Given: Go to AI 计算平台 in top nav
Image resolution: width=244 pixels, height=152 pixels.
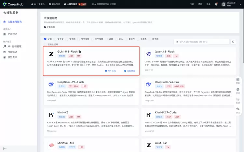Looking at the screenshot, I should [x=38, y=4].
